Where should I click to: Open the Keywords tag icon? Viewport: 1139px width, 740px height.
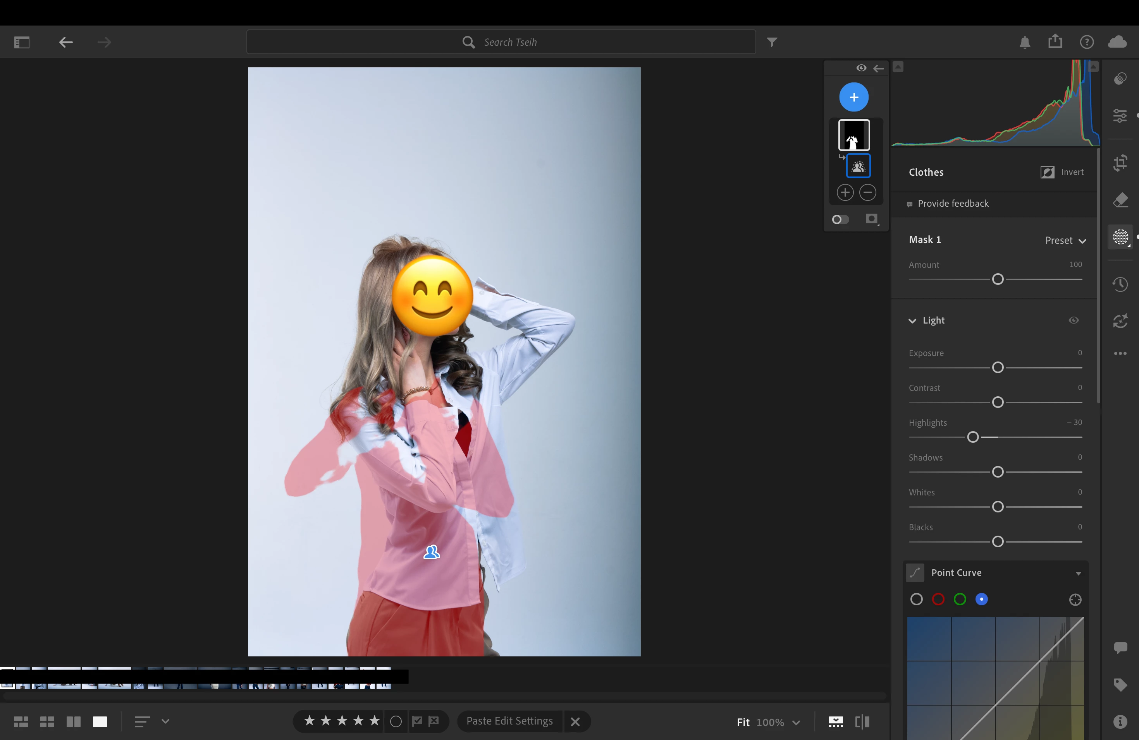[x=1120, y=685]
